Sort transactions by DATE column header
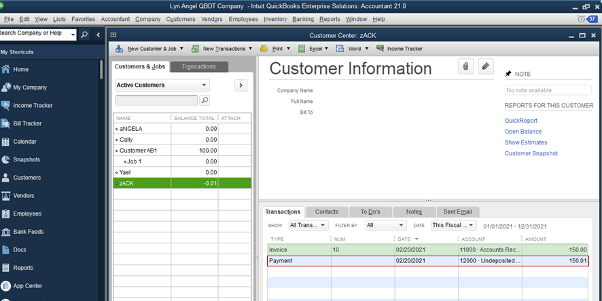Image resolution: width=602 pixels, height=301 pixels. coord(426,239)
